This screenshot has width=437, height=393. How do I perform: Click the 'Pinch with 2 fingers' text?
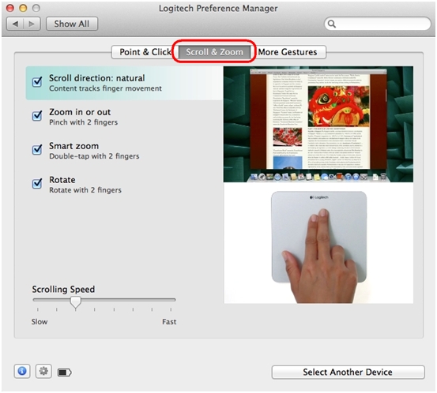coord(83,122)
